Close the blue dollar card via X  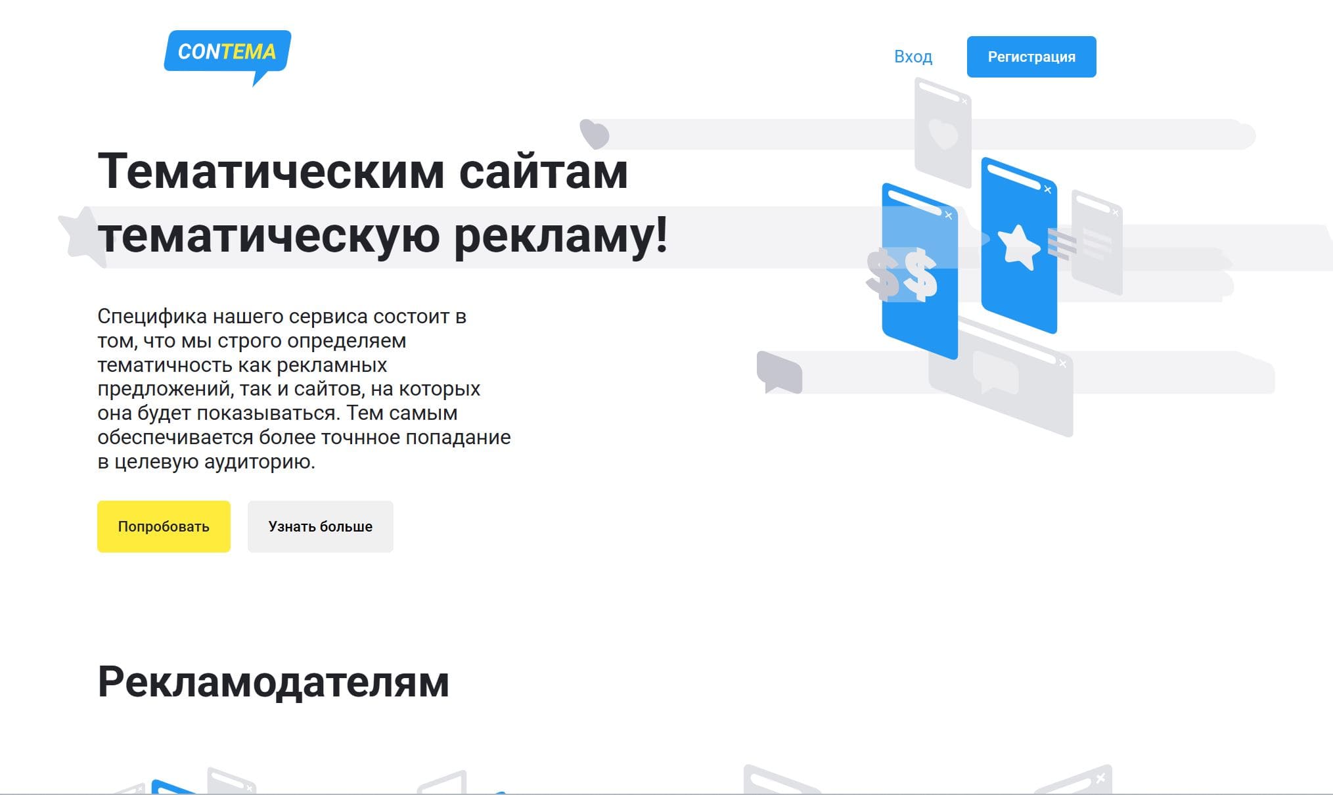pos(948,216)
